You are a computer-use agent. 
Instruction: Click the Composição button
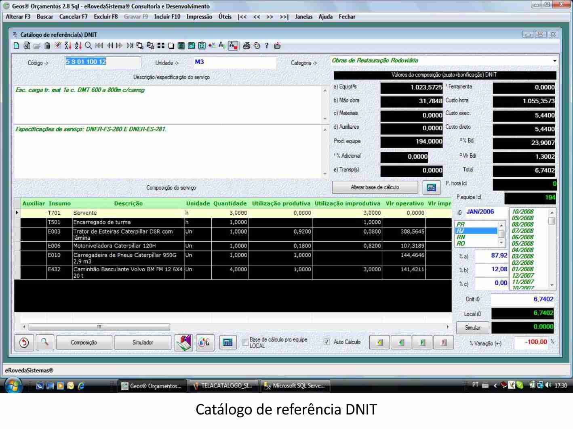(84, 343)
